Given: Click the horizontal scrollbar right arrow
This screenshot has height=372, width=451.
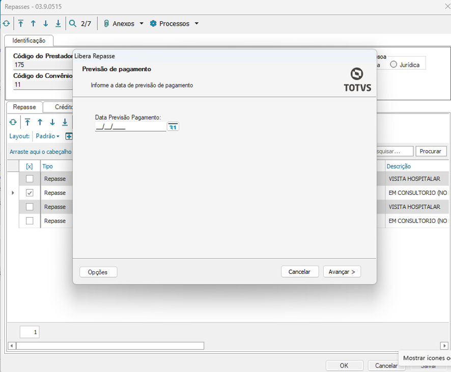Looking at the screenshot, I should tap(444, 346).
